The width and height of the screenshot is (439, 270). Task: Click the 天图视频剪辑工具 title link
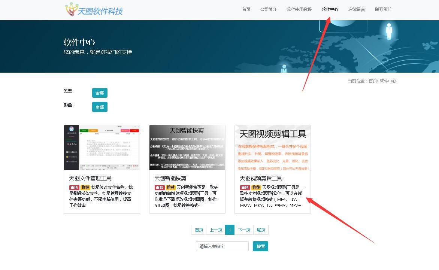(261, 178)
